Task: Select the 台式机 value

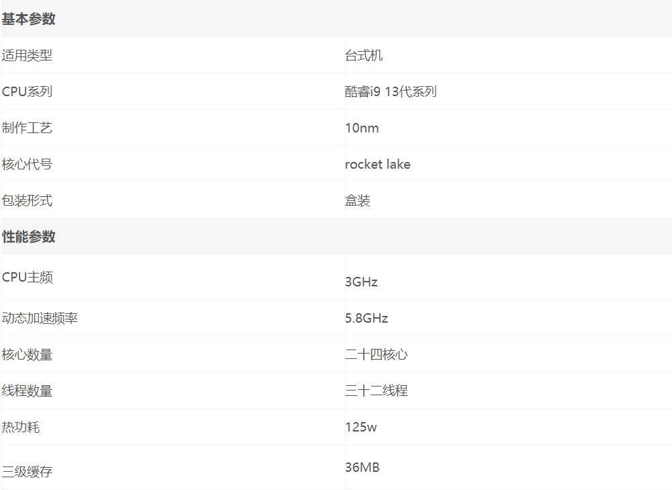Action: (x=363, y=55)
